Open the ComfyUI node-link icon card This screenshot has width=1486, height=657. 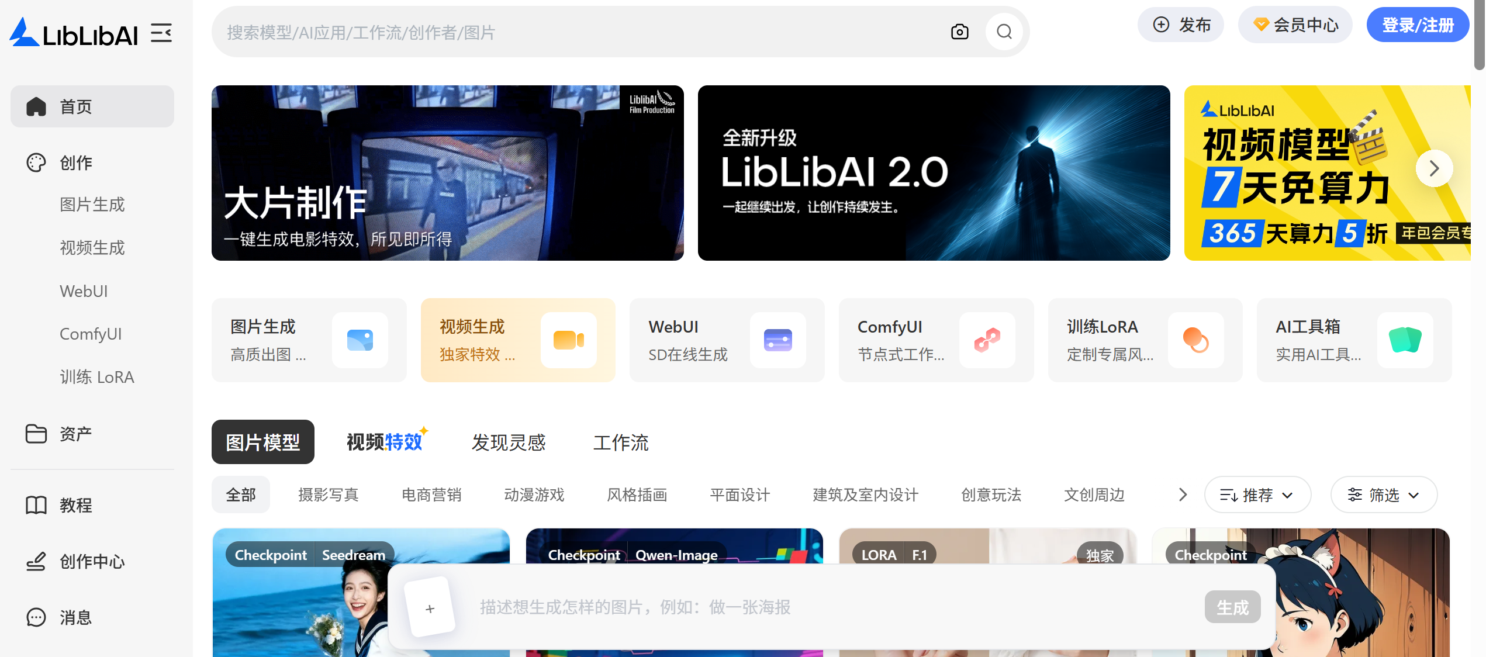pos(987,340)
